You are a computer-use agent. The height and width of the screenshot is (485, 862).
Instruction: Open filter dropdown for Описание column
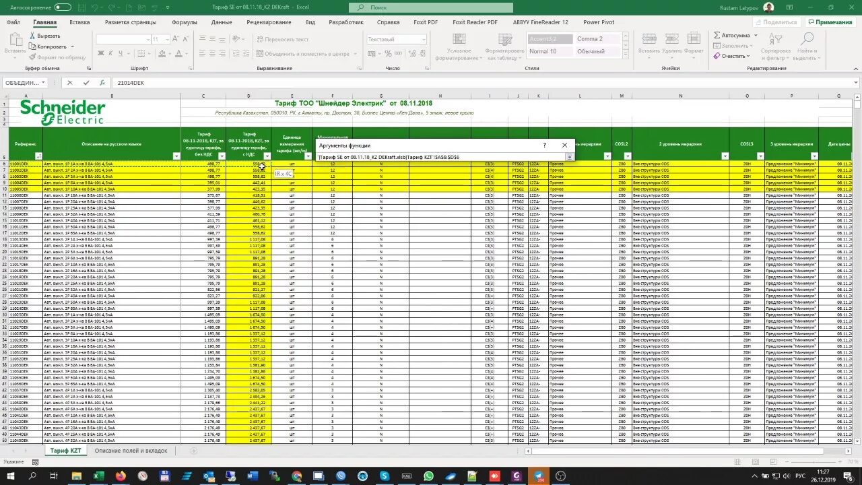click(x=176, y=156)
